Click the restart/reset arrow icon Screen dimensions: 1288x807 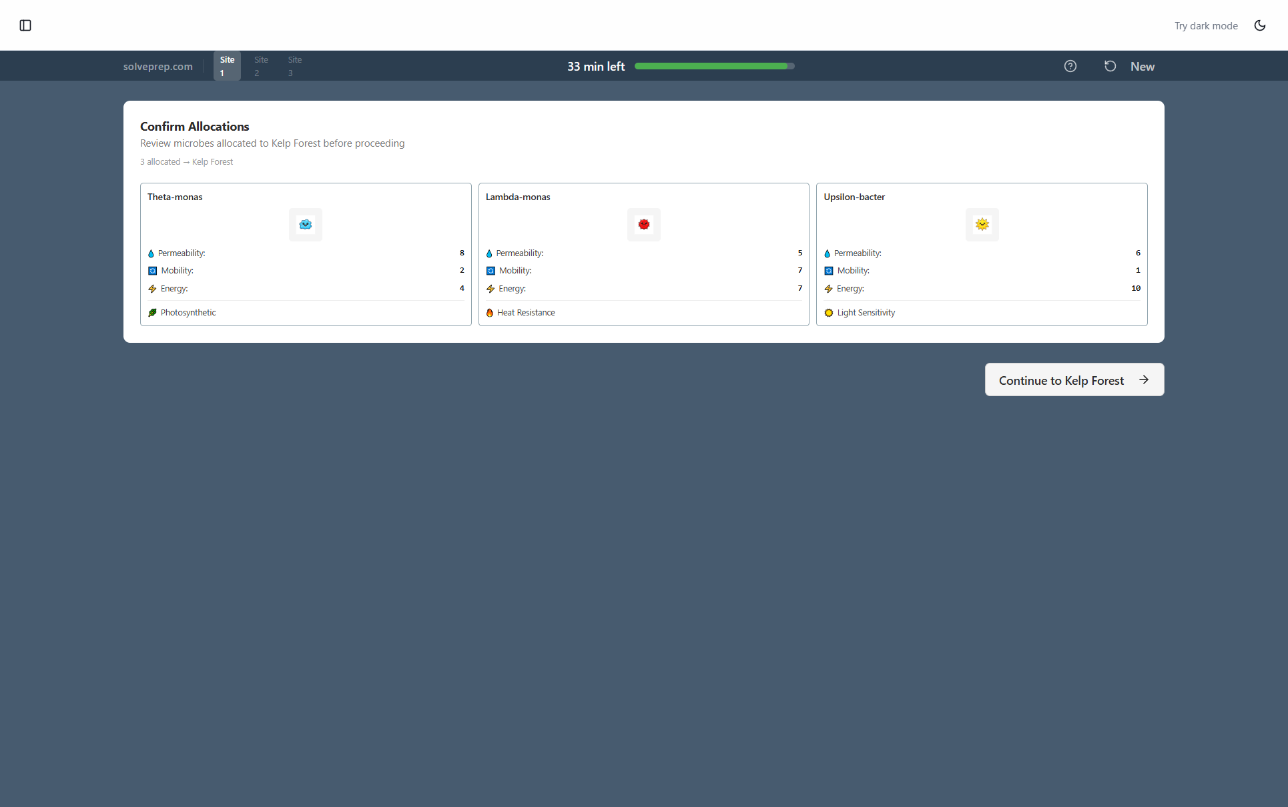[1110, 66]
